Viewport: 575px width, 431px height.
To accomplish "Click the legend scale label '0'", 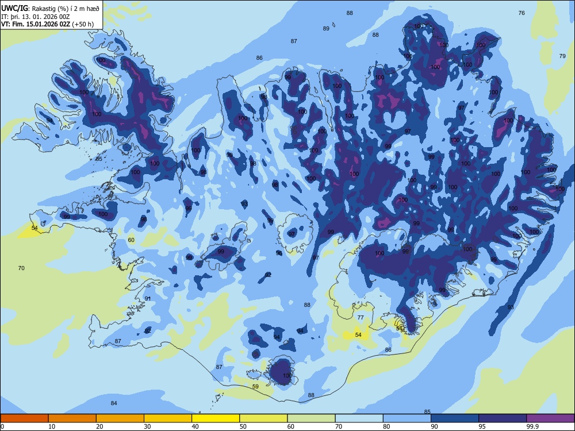I will click(x=2, y=426).
